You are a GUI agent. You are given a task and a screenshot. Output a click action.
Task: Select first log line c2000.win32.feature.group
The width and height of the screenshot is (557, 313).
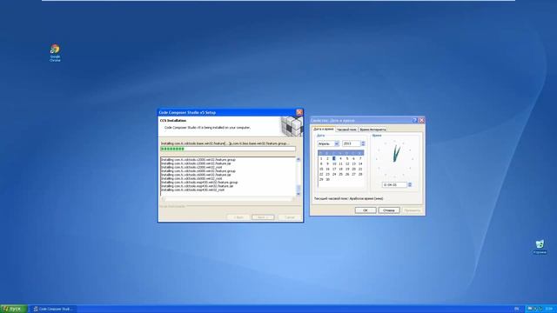pos(198,160)
